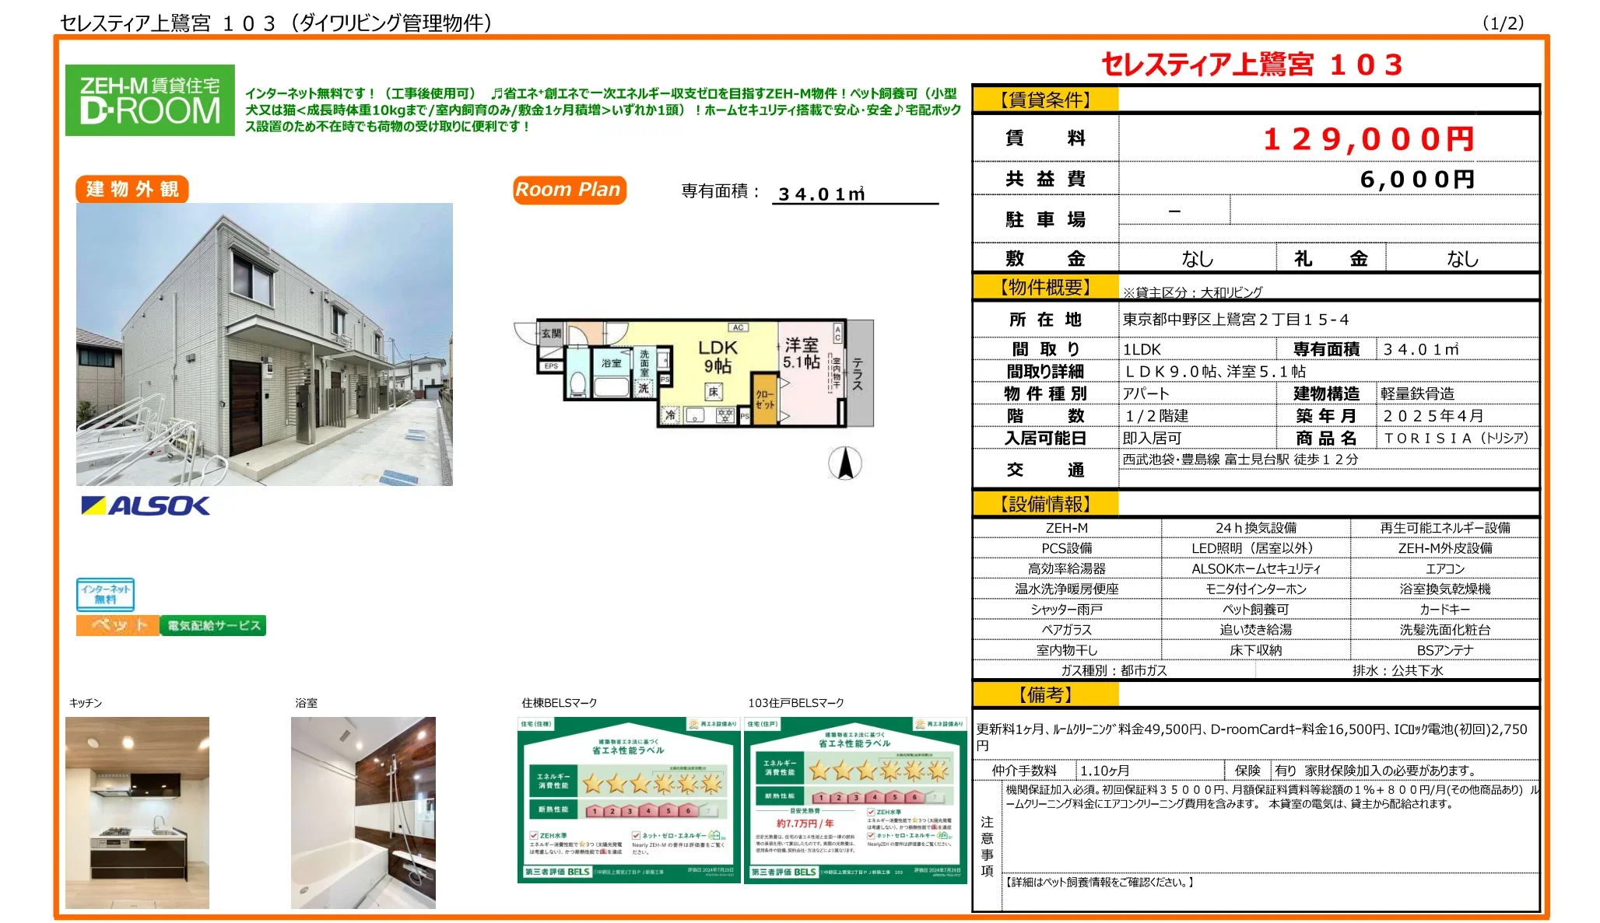Click the ZEH水準 checkbox in building BELS label
This screenshot has height=923, width=1600.
point(534,836)
